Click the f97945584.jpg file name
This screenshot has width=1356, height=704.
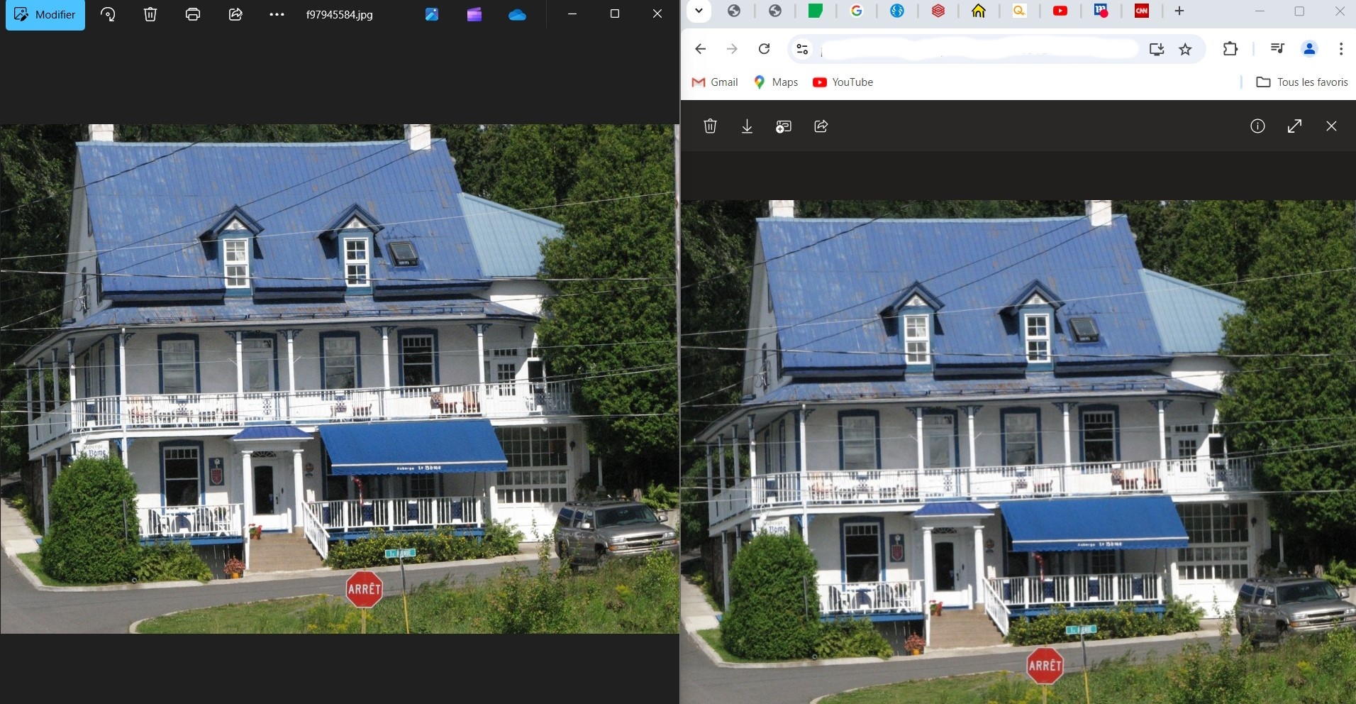tap(339, 15)
